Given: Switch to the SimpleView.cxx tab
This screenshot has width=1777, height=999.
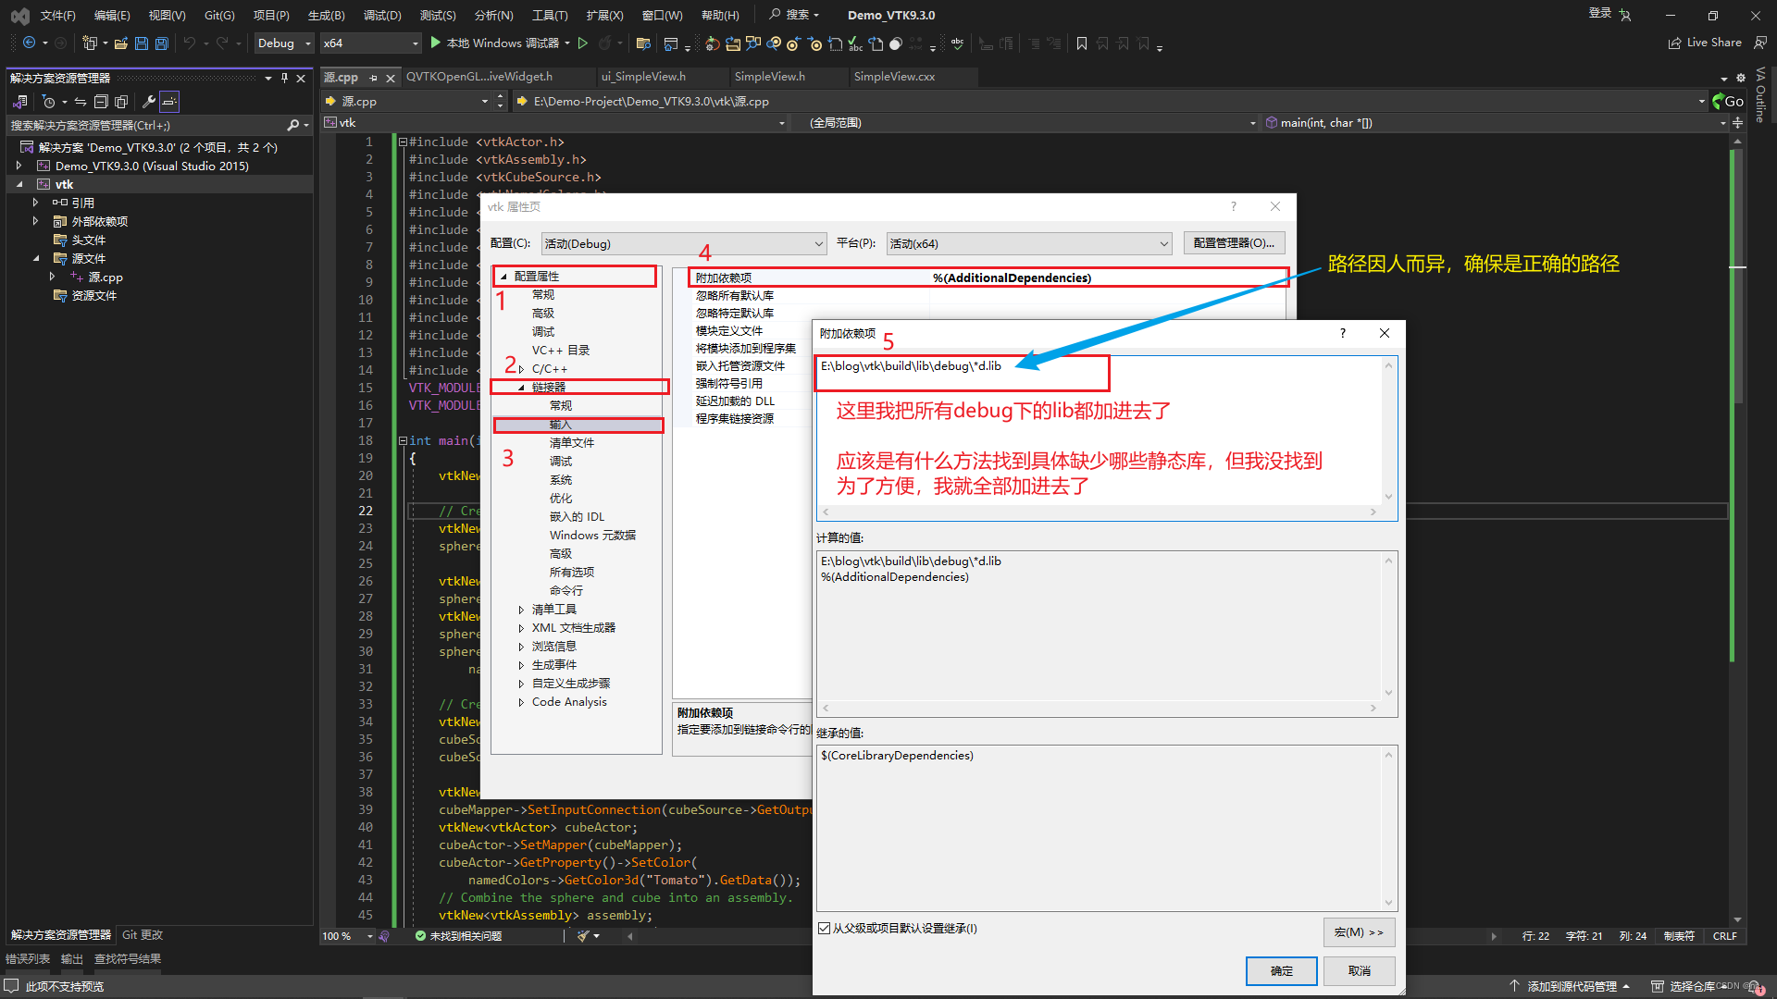Looking at the screenshot, I should [894, 77].
